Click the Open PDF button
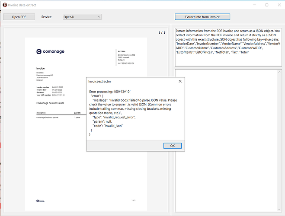Image resolution: width=285 pixels, height=216 pixels. (19, 17)
